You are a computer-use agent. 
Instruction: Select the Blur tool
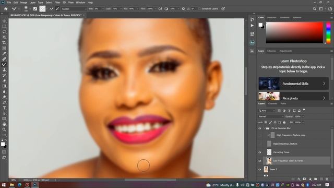tap(4, 92)
